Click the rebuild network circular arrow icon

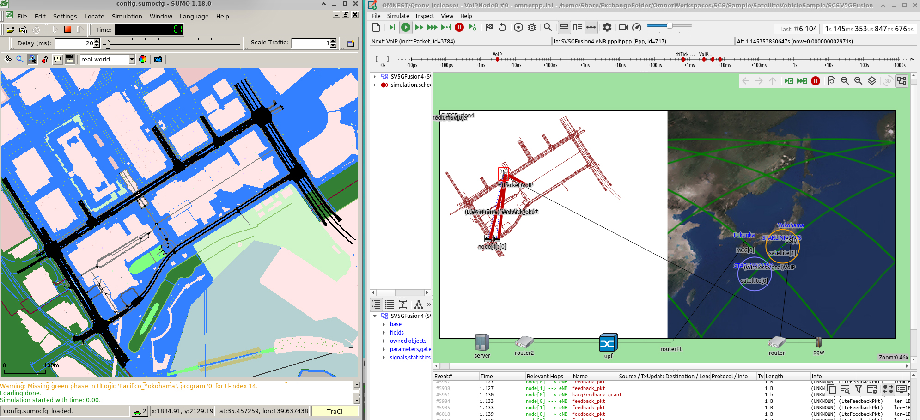pos(502,28)
